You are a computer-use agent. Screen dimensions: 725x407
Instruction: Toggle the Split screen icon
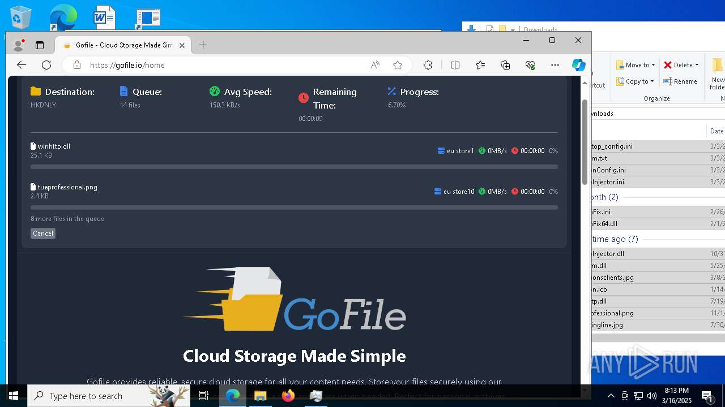click(455, 65)
